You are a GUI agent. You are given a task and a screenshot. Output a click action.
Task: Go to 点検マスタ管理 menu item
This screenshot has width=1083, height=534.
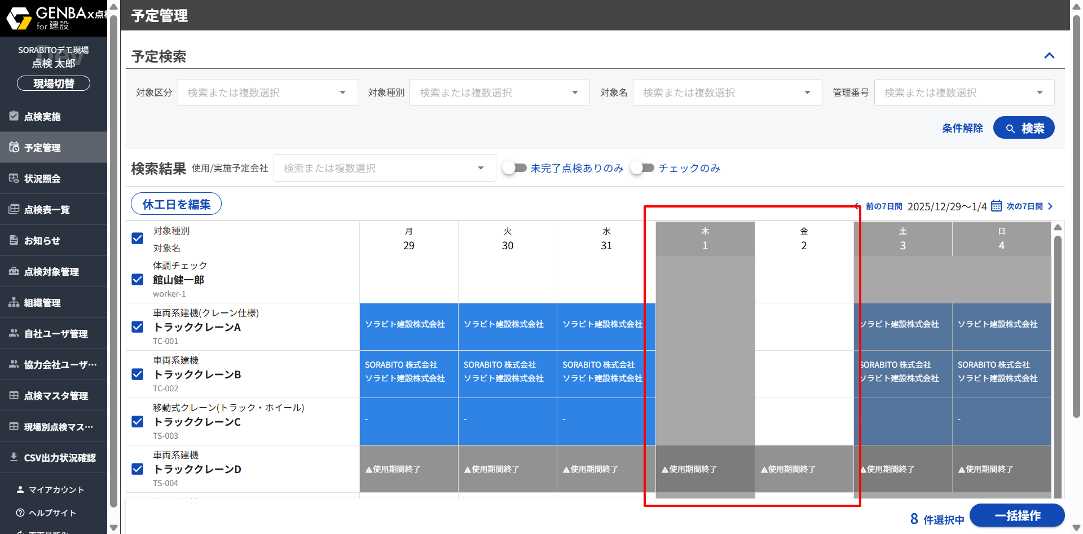[55, 396]
